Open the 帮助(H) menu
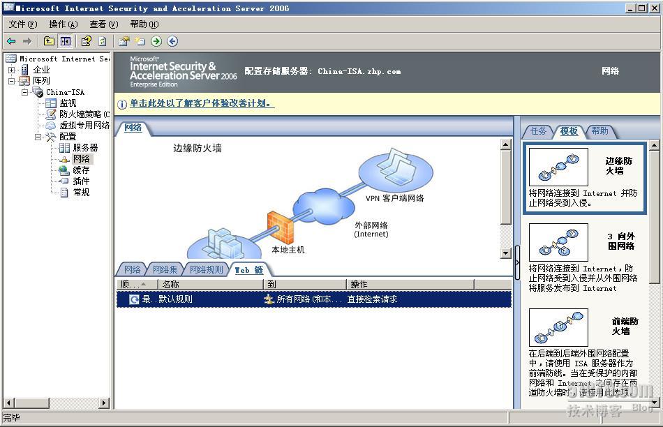Viewport: 663px width, 427px height. tap(144, 24)
